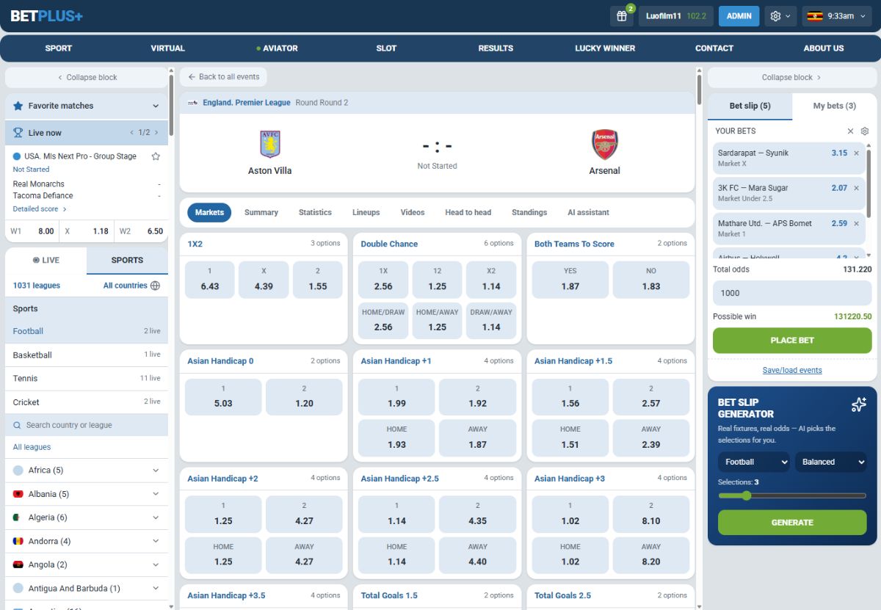Clear all bets with the X icon
Screen dimensions: 881x610
tap(850, 131)
